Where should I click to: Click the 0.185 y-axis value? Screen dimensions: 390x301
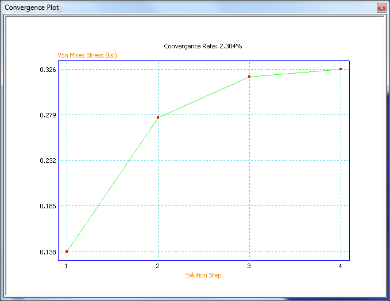48,206
